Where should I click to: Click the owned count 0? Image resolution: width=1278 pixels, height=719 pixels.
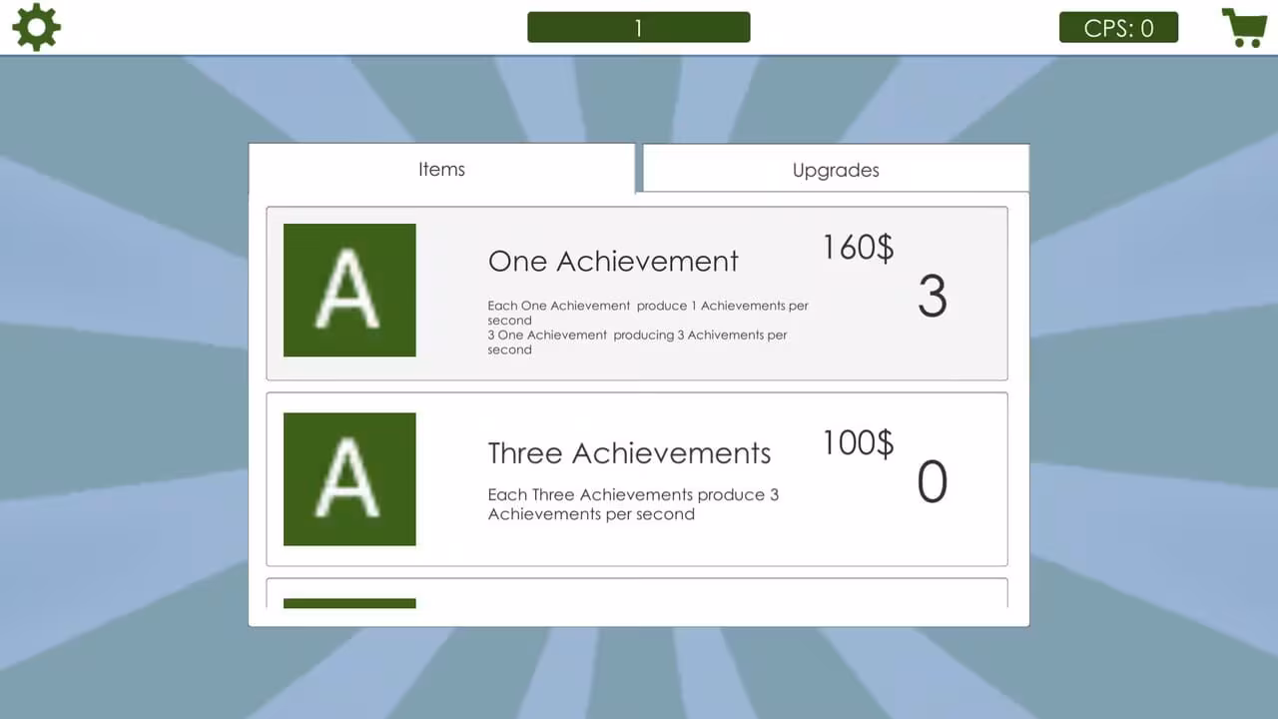(932, 482)
